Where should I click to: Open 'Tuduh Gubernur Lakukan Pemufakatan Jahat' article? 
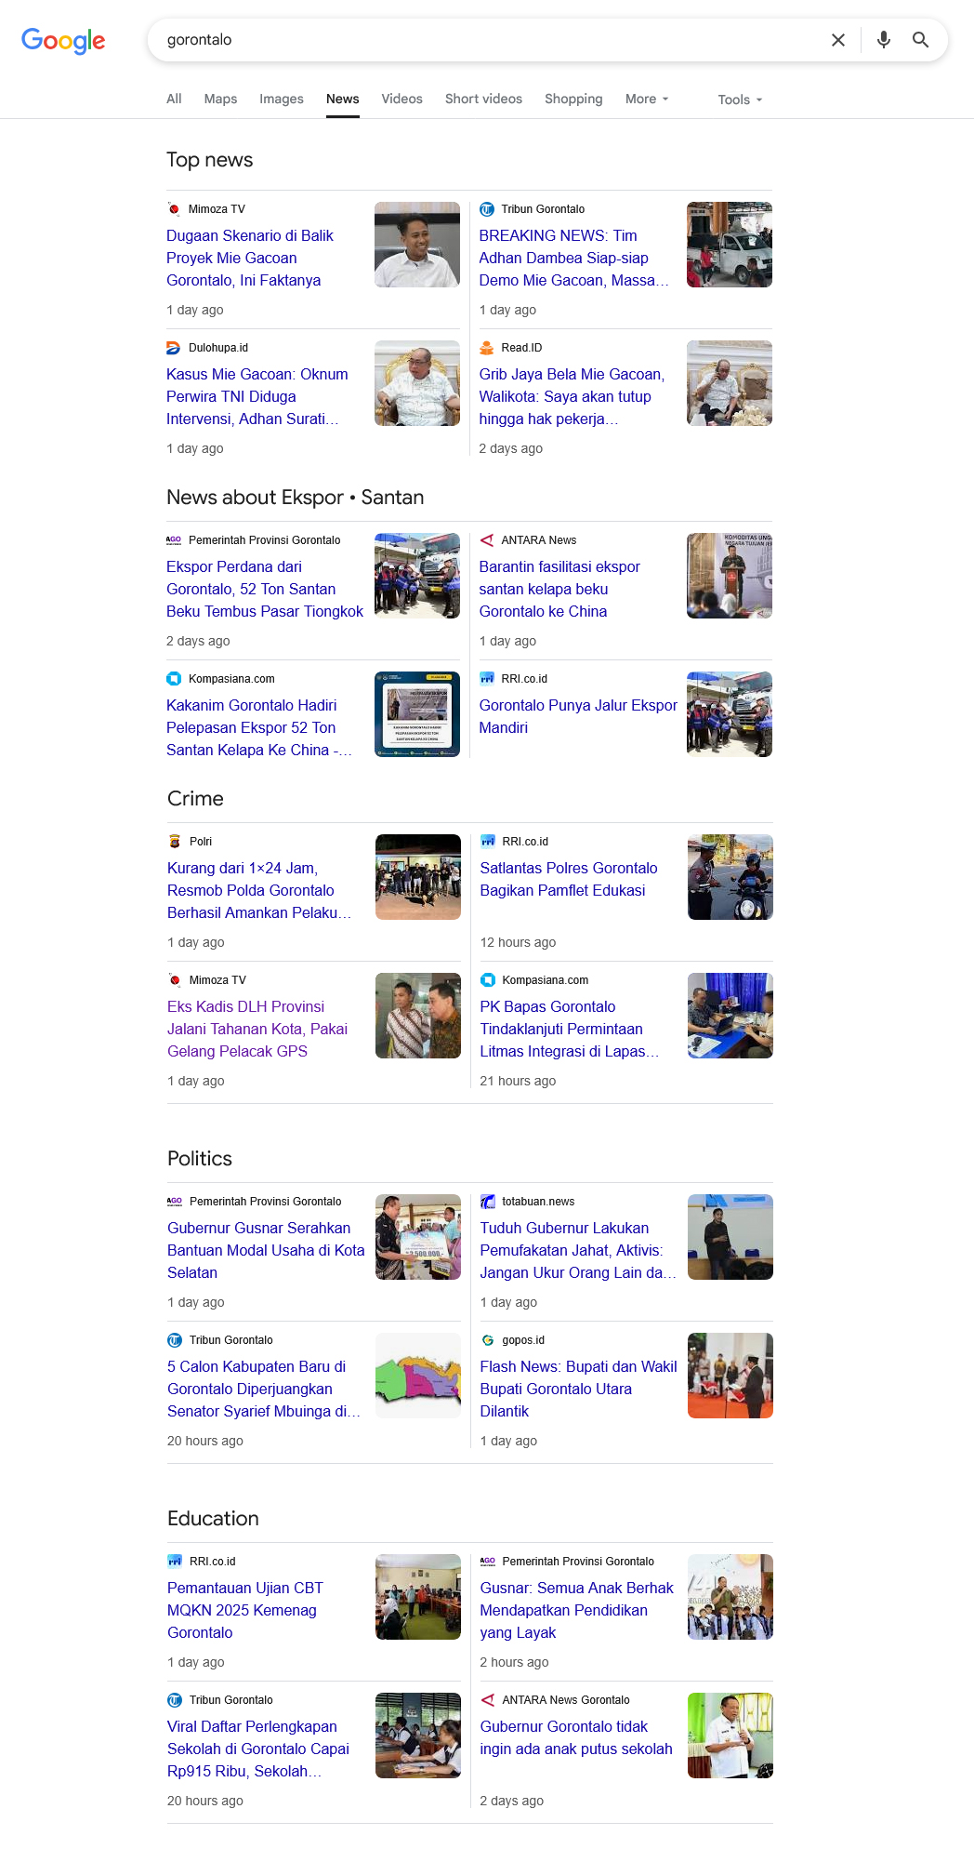[578, 1251]
